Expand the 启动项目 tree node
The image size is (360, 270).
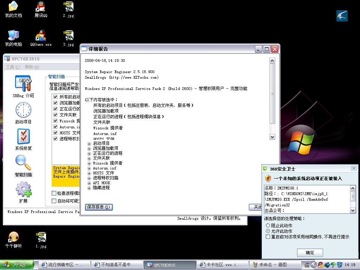tap(89, 144)
